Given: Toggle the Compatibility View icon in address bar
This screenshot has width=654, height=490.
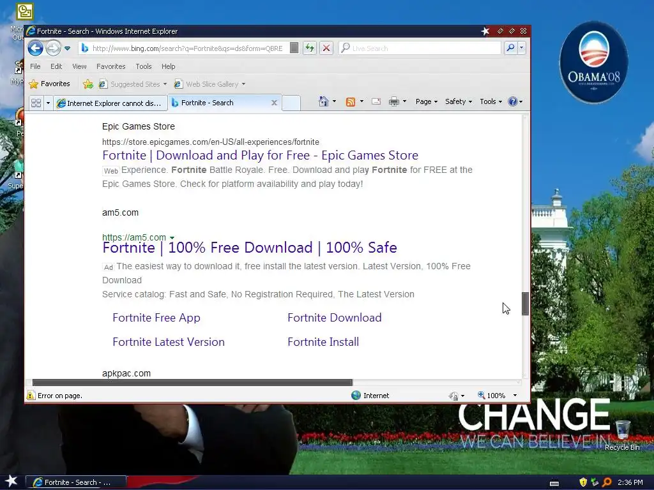Looking at the screenshot, I should pos(294,48).
